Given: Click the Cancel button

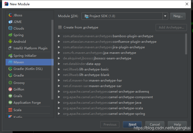Looking at the screenshot, I should (x=155, y=124).
